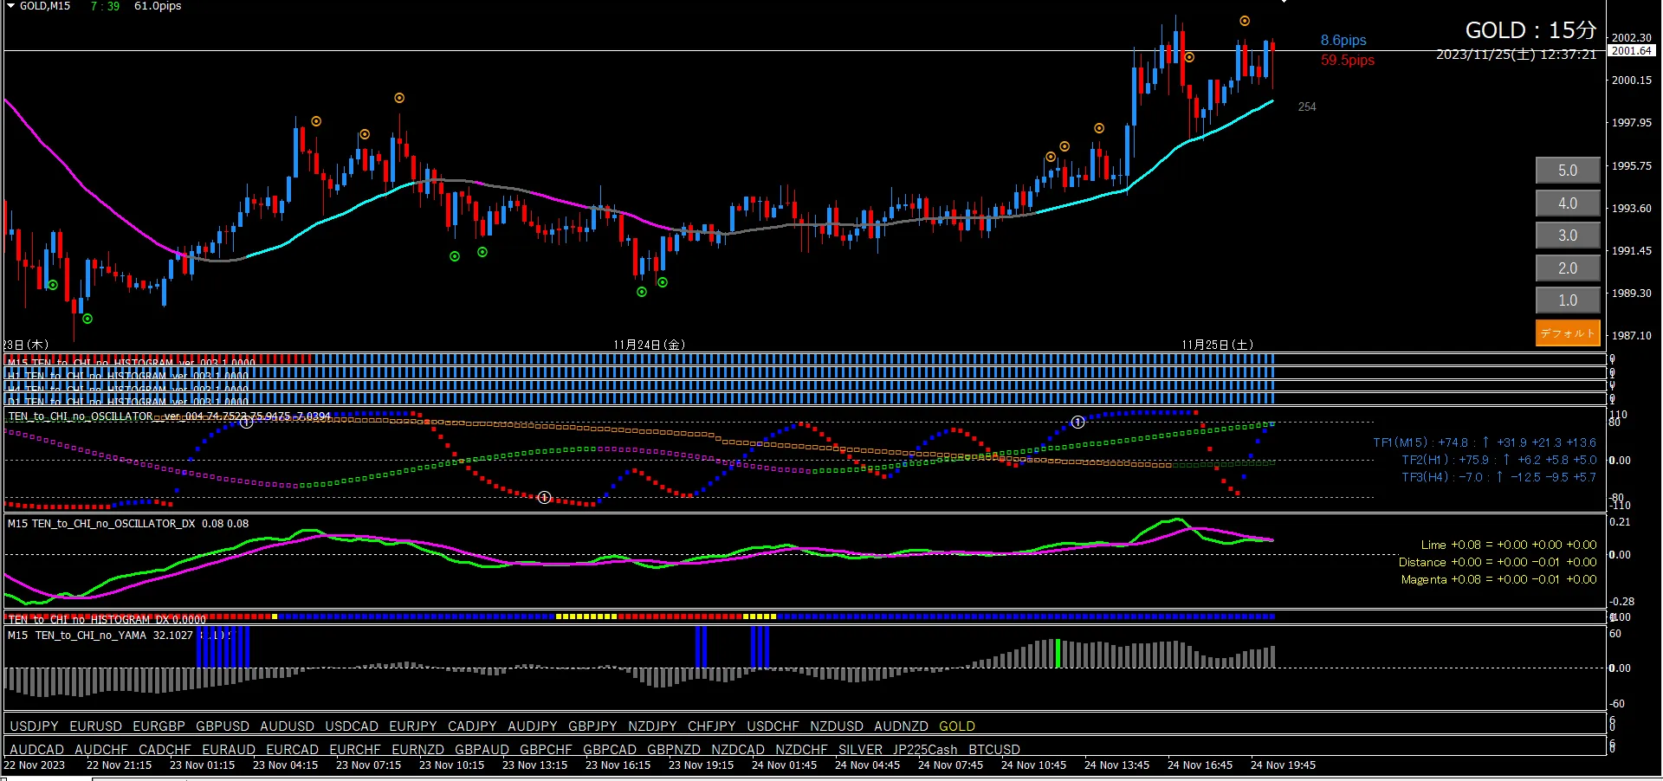The width and height of the screenshot is (1663, 781).
Task: Switch chart symbol to EURUSD
Action: click(x=96, y=726)
